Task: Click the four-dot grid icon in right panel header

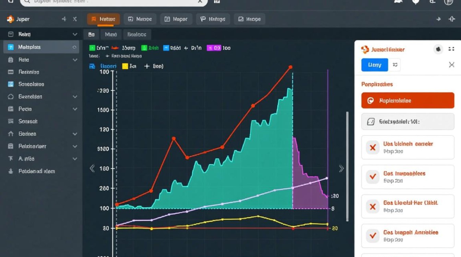Action: 451,49
